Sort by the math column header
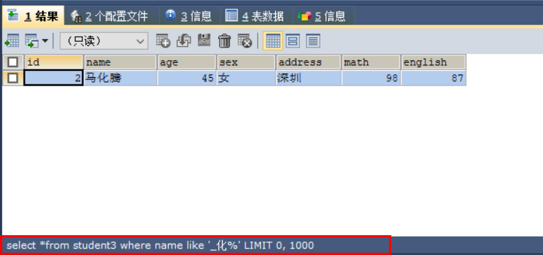Screen dimensions: 543x255 (371, 62)
